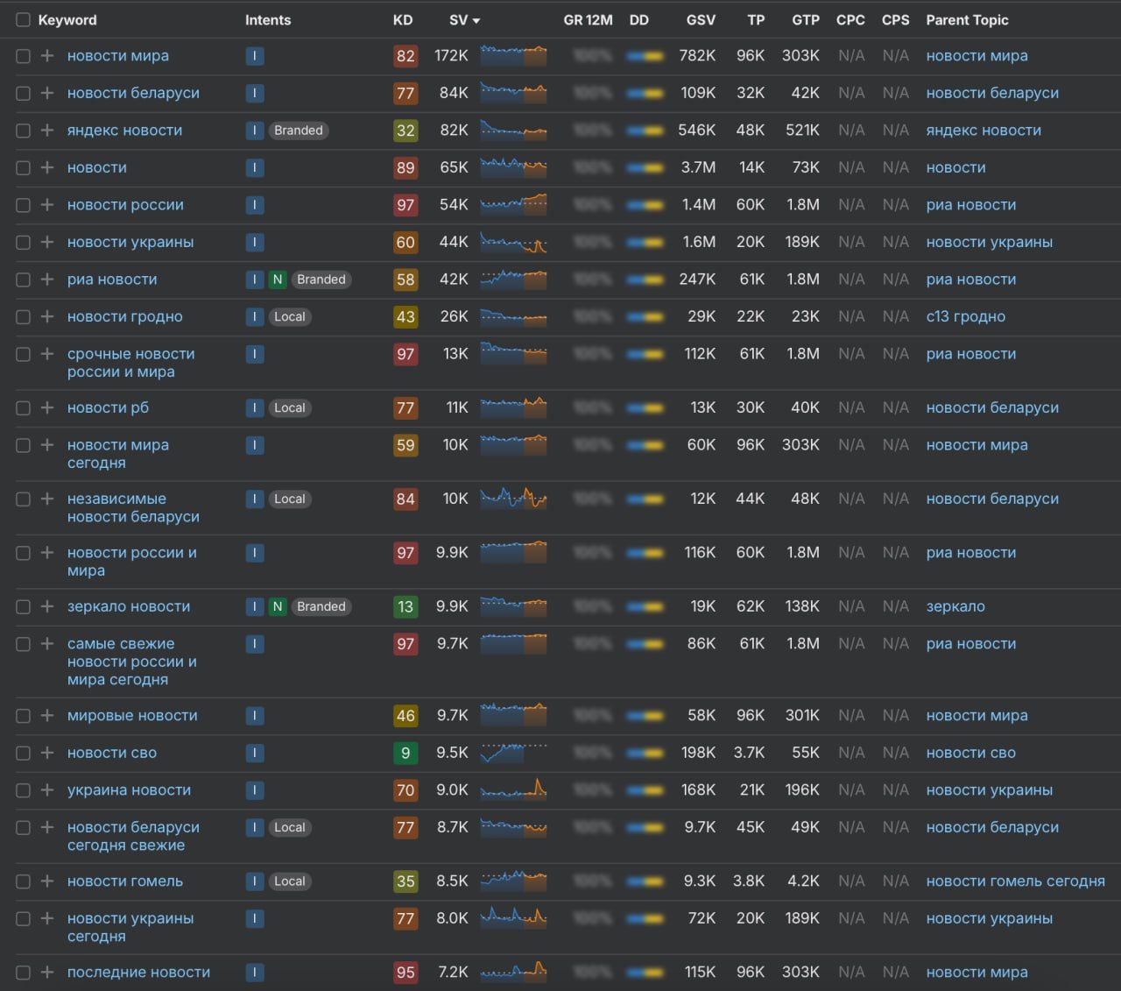Add яндекс новости keyword using plus icon
This screenshot has width=1121, height=991.
coord(47,131)
